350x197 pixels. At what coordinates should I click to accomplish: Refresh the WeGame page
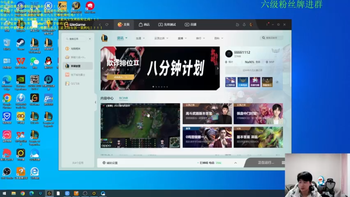[107, 25]
